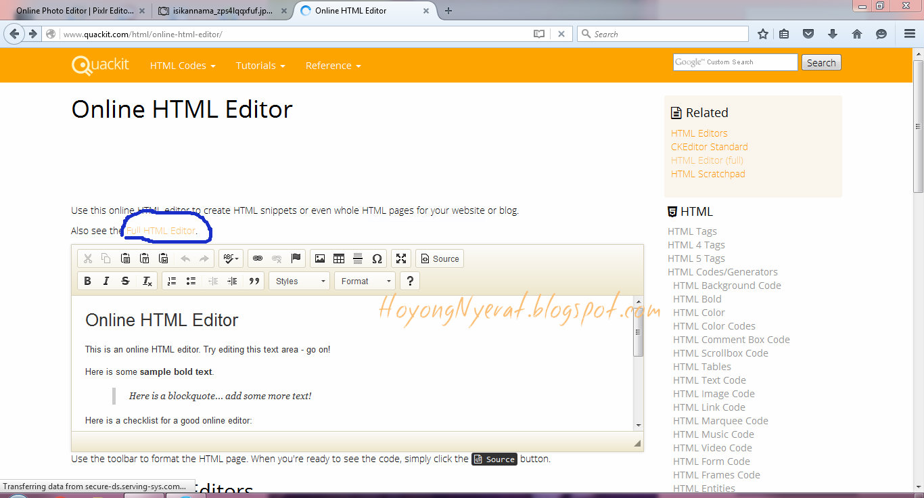Toggle strikethrough formatting
Screen dimensions: 924x498
(x=125, y=280)
